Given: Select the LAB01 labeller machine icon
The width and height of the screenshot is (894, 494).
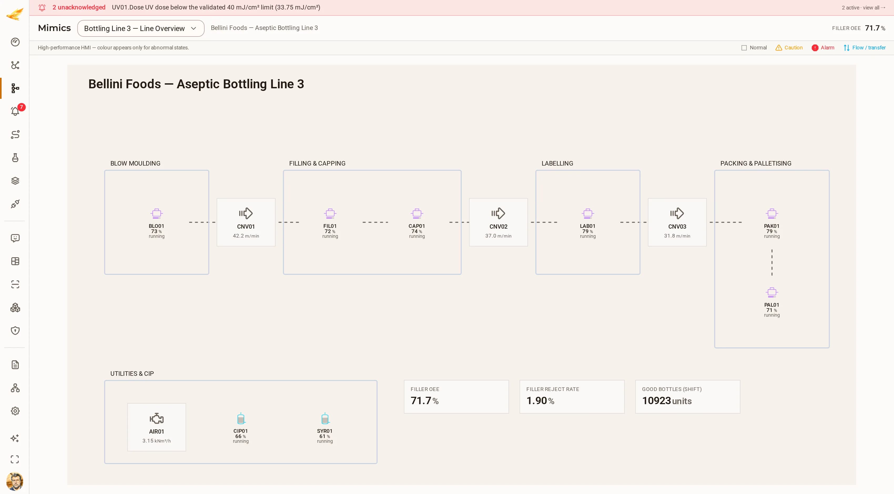Looking at the screenshot, I should click(x=588, y=213).
